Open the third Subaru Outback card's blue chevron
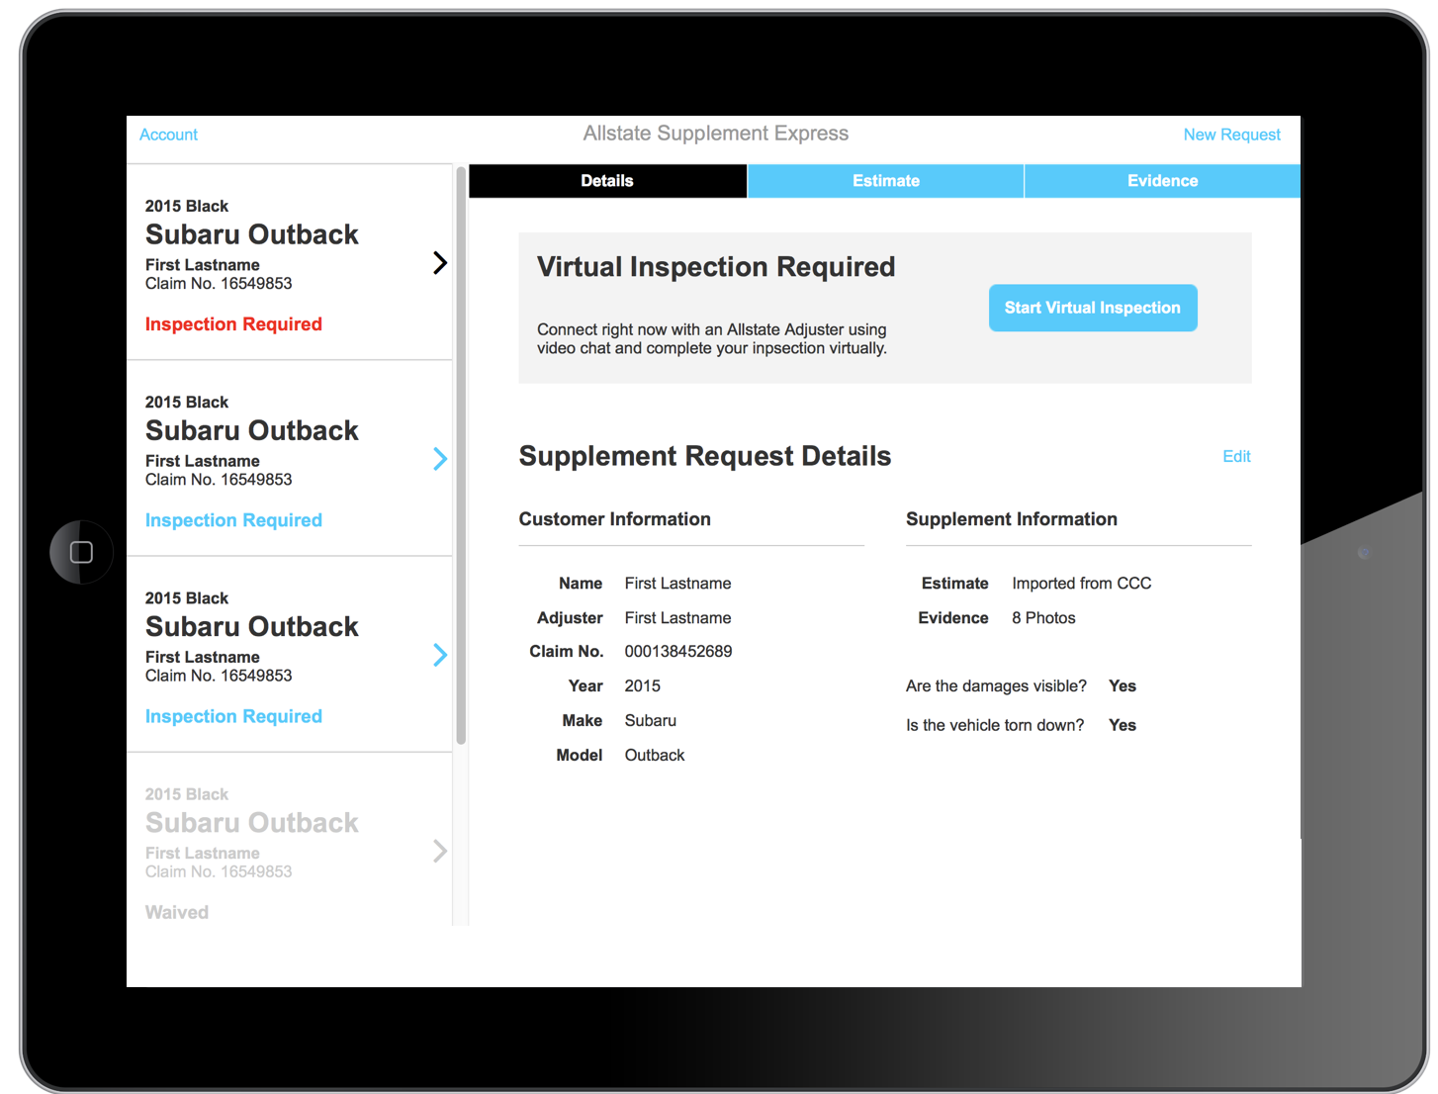The image size is (1438, 1094). click(x=440, y=655)
